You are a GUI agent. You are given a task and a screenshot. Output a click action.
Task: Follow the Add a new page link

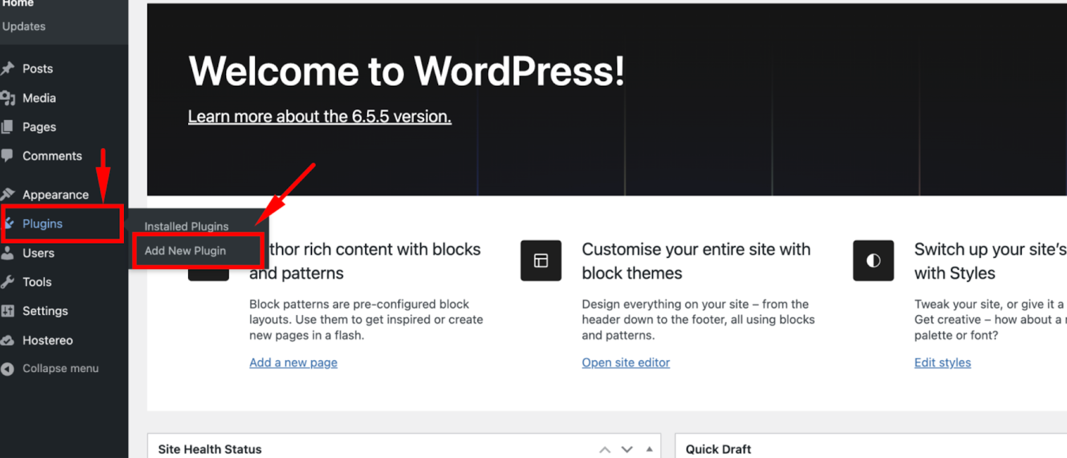[293, 362]
